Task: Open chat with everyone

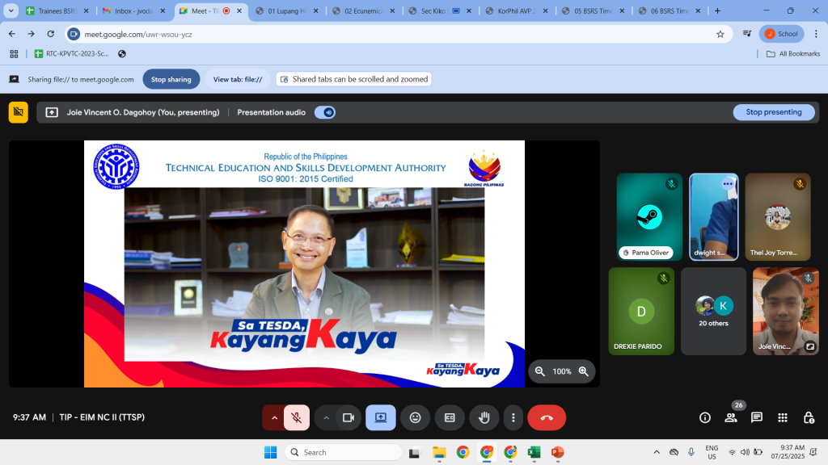Action: (757, 417)
